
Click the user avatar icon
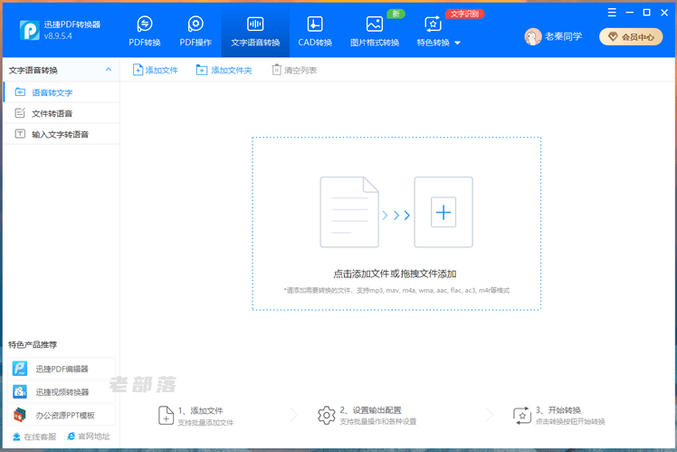[533, 37]
